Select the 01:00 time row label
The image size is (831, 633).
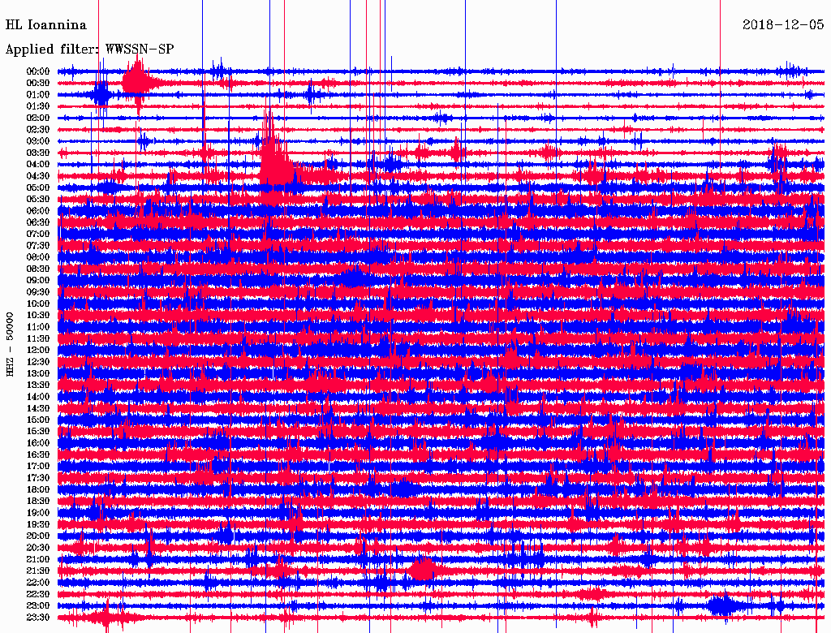click(x=38, y=94)
